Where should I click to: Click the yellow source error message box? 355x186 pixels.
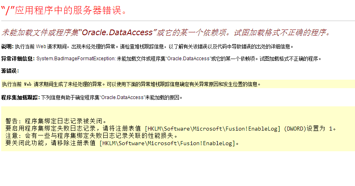[x=178, y=84]
